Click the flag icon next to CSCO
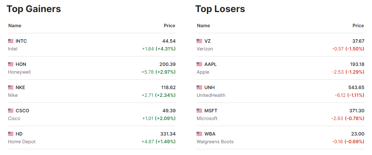Viewport: 372px width, 155px height. point(11,110)
